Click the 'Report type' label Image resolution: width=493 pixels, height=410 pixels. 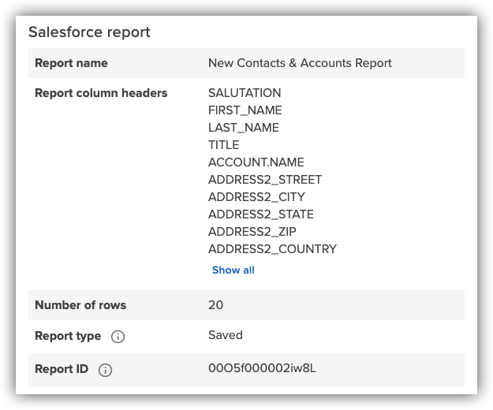point(68,336)
